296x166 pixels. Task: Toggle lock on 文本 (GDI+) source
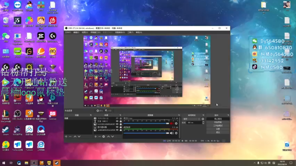click(x=121, y=121)
